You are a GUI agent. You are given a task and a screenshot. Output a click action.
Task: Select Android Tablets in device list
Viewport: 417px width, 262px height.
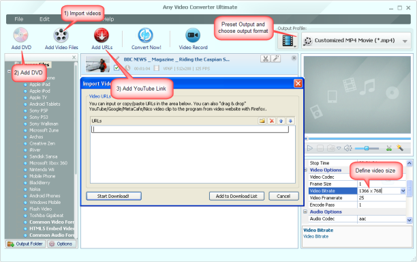tap(45, 104)
